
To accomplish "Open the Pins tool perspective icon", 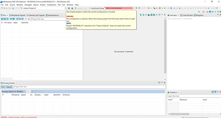I will click(210, 12).
